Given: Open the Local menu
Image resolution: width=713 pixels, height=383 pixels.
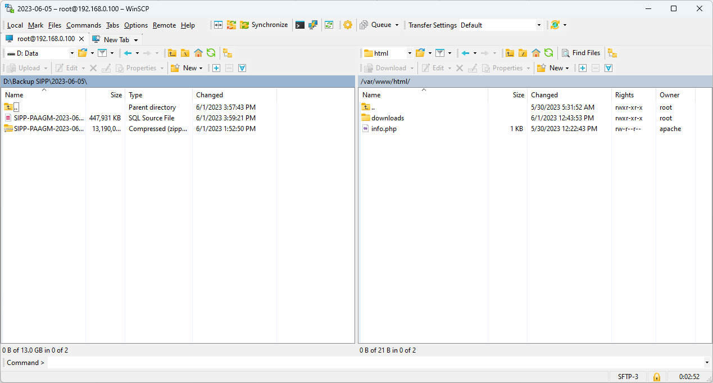Looking at the screenshot, I should pos(15,25).
